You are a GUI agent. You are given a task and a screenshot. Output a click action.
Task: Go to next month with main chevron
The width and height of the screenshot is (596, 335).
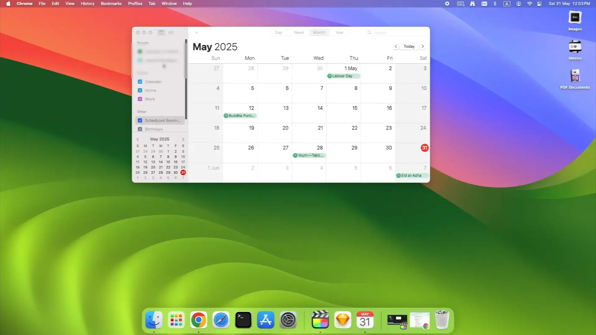422,46
